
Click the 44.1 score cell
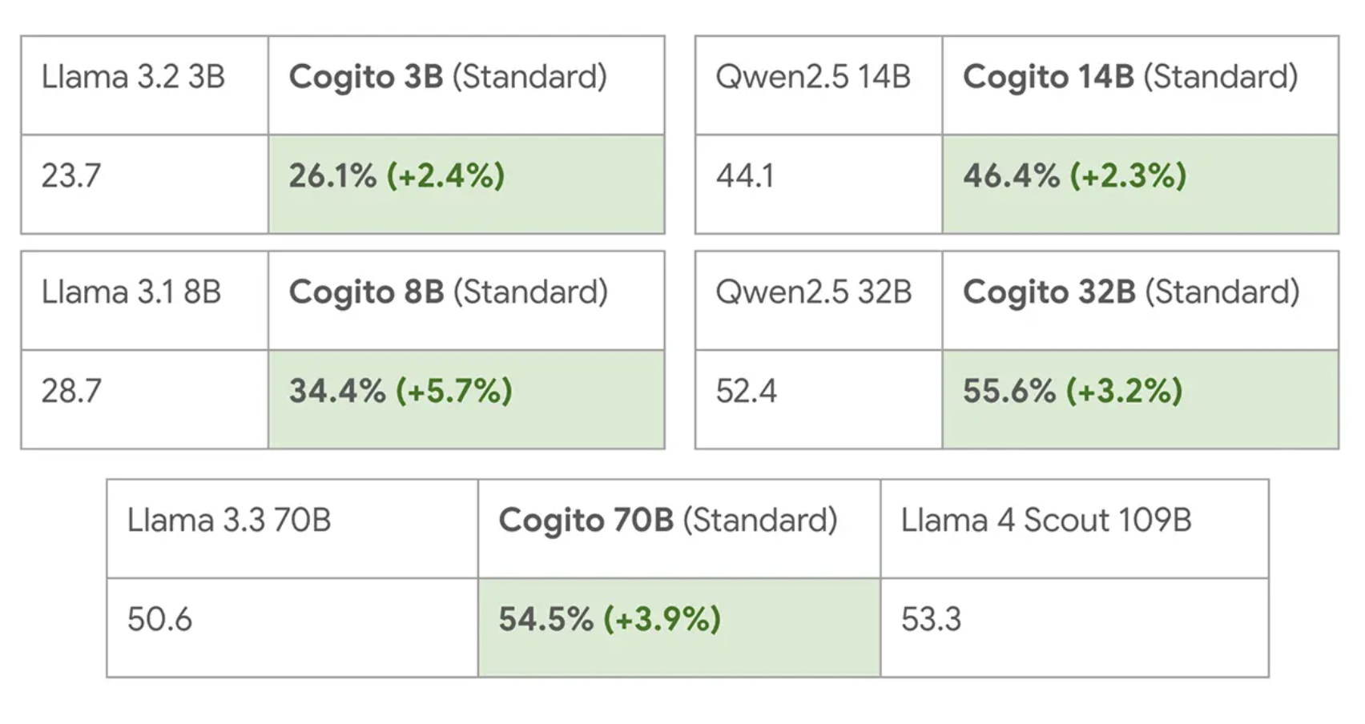point(819,184)
